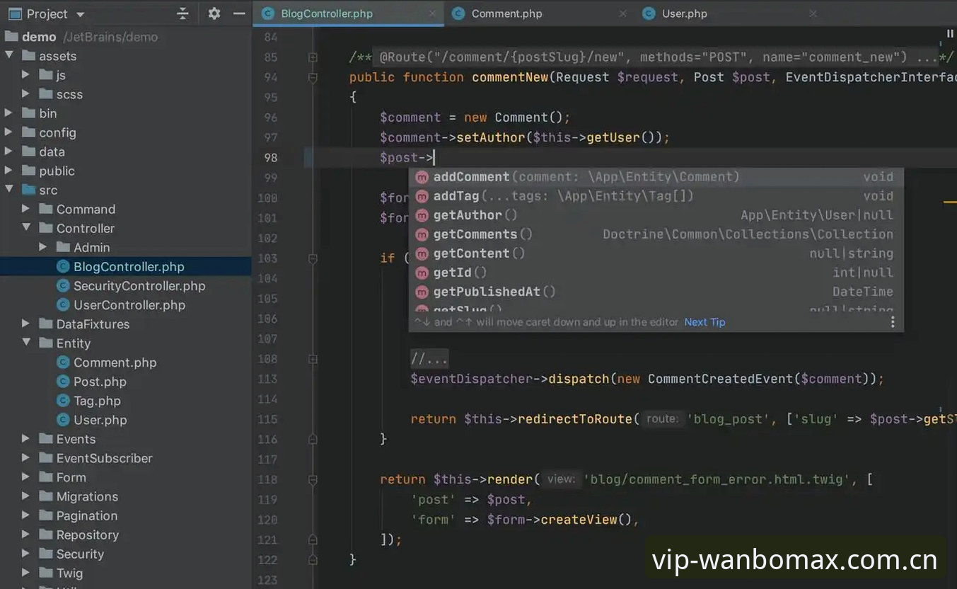Expand the public folder
Image resolution: width=957 pixels, height=589 pixels.
click(x=9, y=170)
